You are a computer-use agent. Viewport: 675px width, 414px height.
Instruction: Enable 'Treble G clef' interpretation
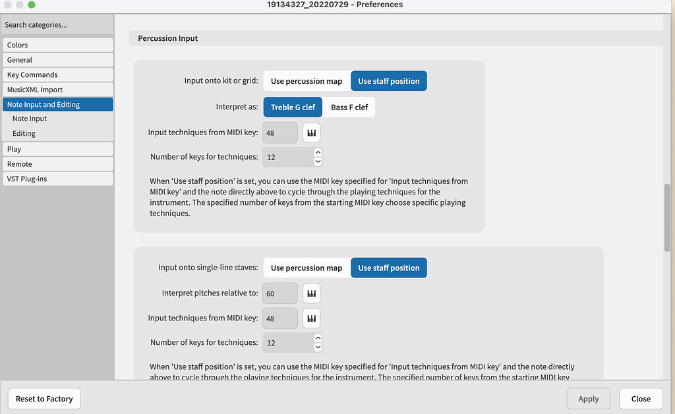pyautogui.click(x=293, y=106)
